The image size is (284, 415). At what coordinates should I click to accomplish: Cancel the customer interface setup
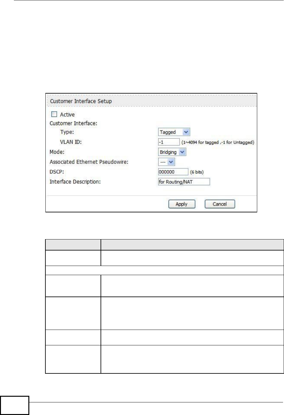[220, 204]
